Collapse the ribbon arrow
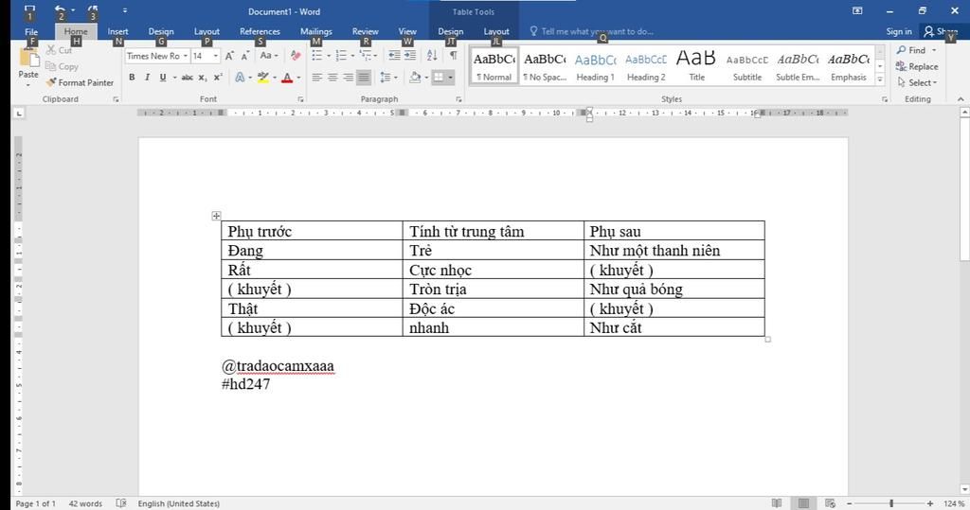 [x=961, y=99]
